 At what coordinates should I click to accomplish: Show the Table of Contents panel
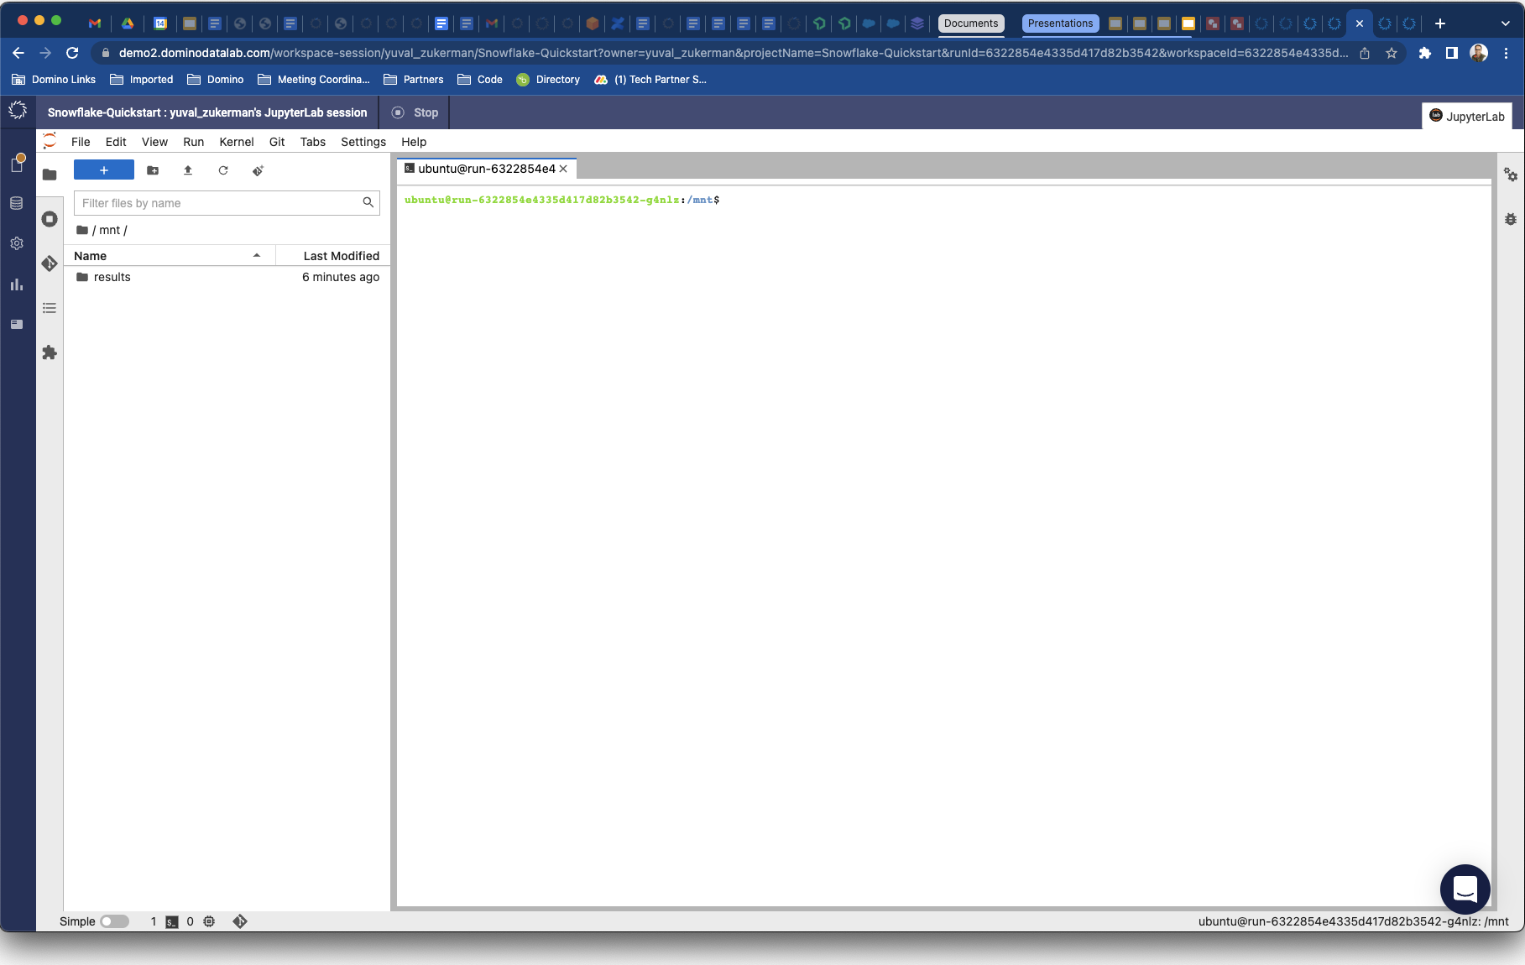coord(50,308)
